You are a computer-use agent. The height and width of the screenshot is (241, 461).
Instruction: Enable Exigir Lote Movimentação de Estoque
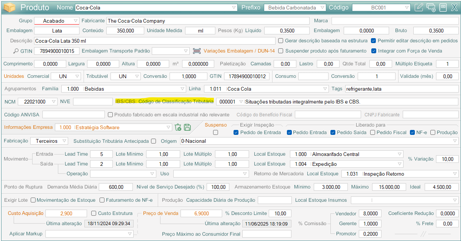pos(33,200)
